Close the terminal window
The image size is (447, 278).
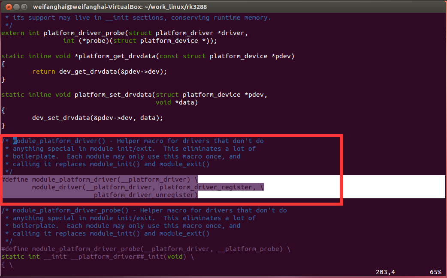(x=6, y=6)
